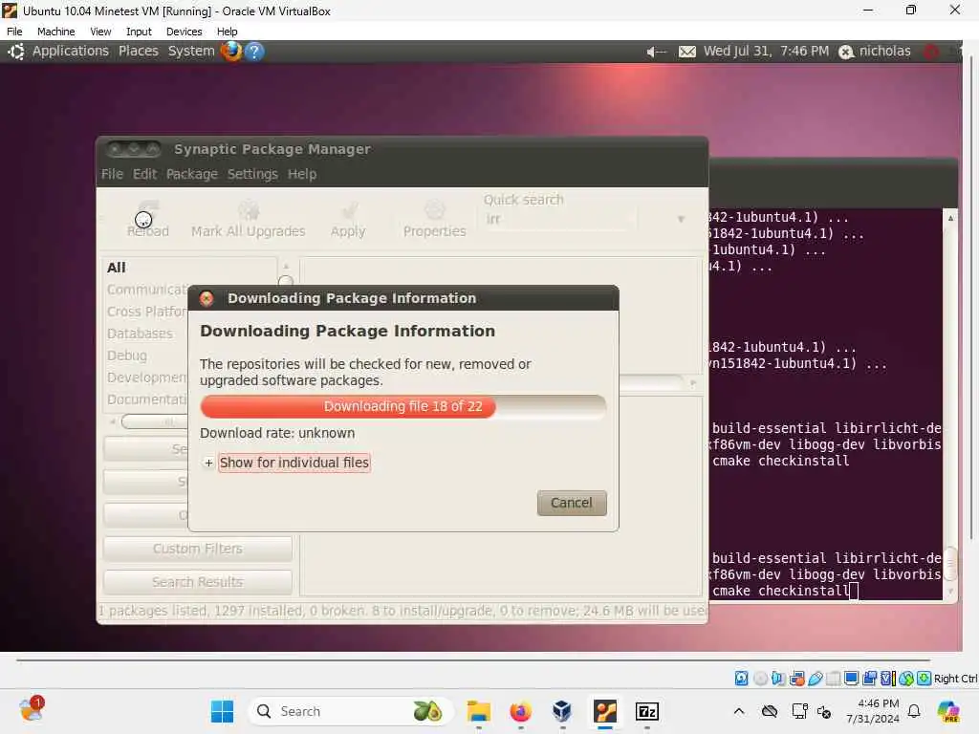Click the VirtualBox mouse integration indicator

point(906,679)
